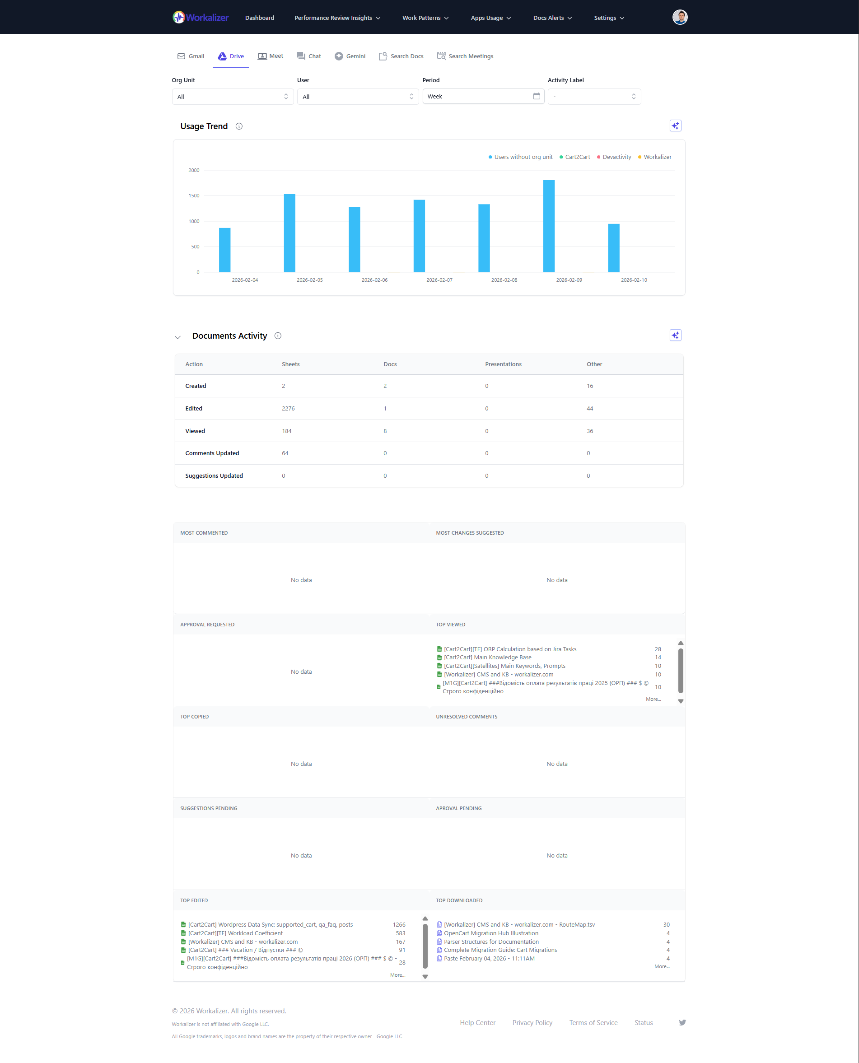Toggle the Cart2Cart series in the chart legend
The width and height of the screenshot is (859, 1063).
(574, 157)
